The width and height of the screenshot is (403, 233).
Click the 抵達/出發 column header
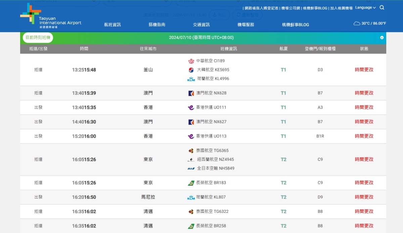pos(38,49)
